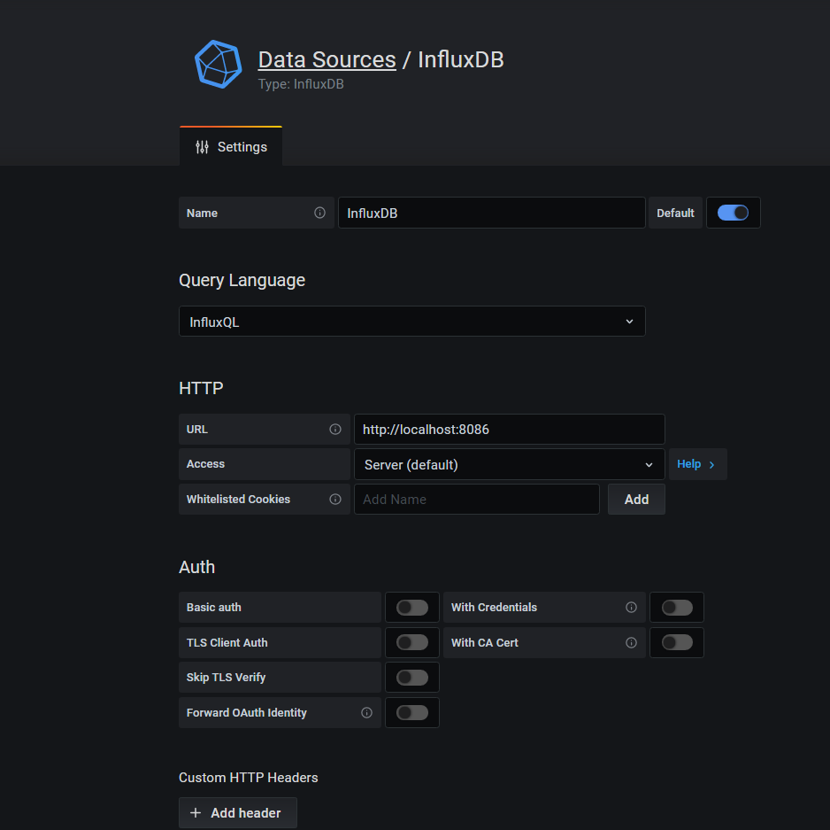
Task: Open the Query Language InfluxQL dropdown
Action: click(x=411, y=322)
